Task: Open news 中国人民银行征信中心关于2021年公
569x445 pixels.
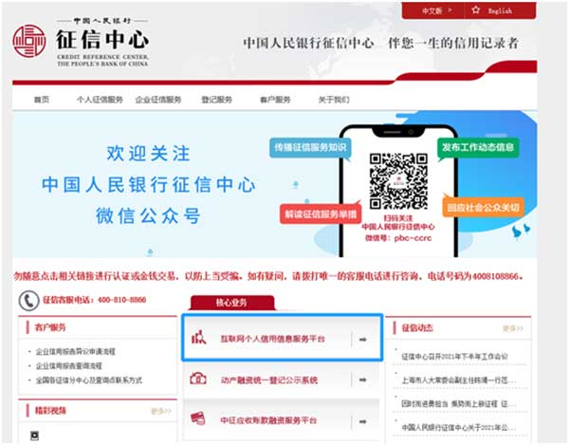Action: coord(459,427)
